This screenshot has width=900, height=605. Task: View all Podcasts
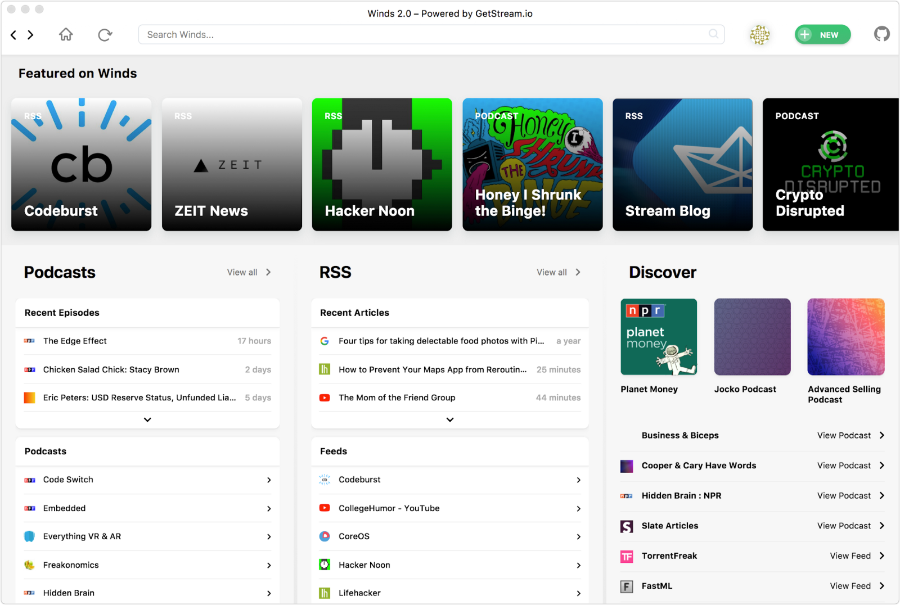tap(249, 272)
